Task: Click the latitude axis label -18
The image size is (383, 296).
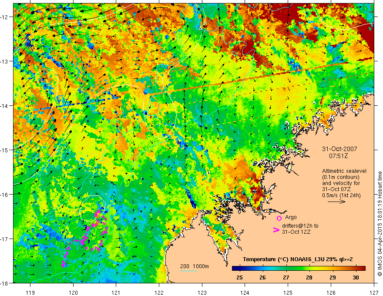Action: (x=5, y=283)
